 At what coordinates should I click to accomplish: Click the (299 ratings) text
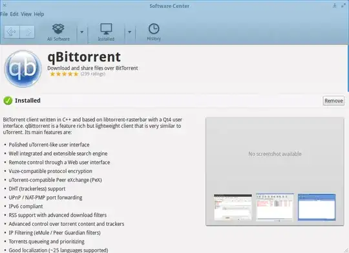(x=93, y=74)
